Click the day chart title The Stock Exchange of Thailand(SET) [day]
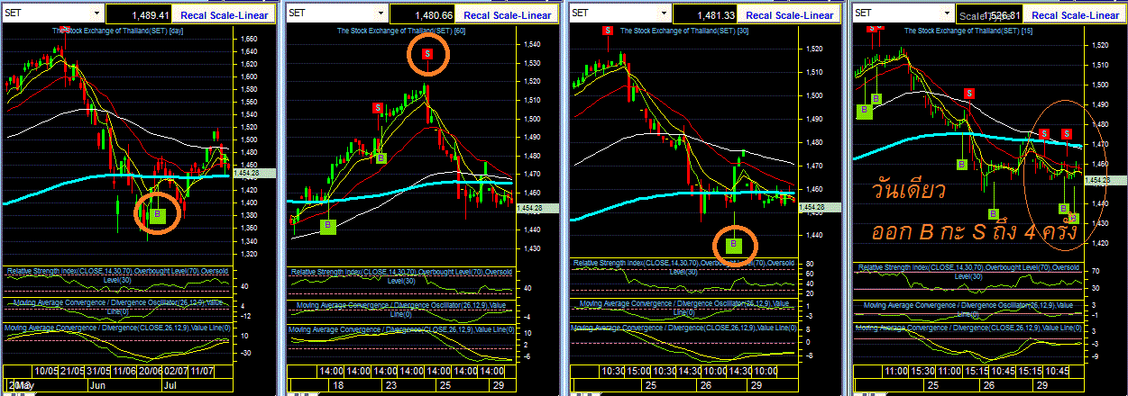The width and height of the screenshot is (1128, 396). 118,31
